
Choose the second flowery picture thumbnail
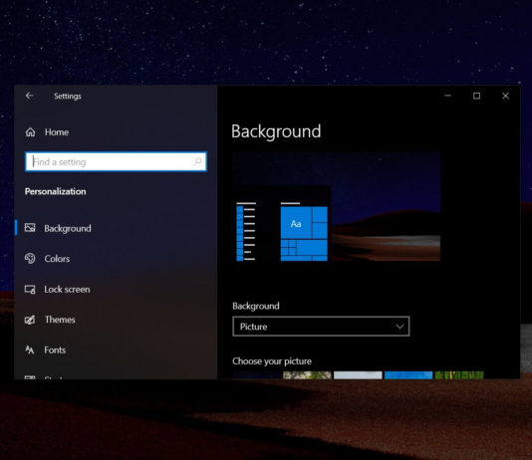[x=307, y=375]
